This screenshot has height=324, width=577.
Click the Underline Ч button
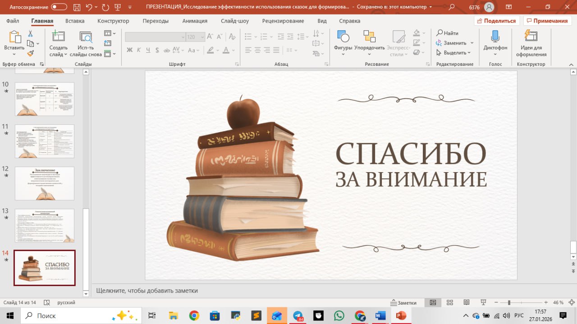click(149, 50)
